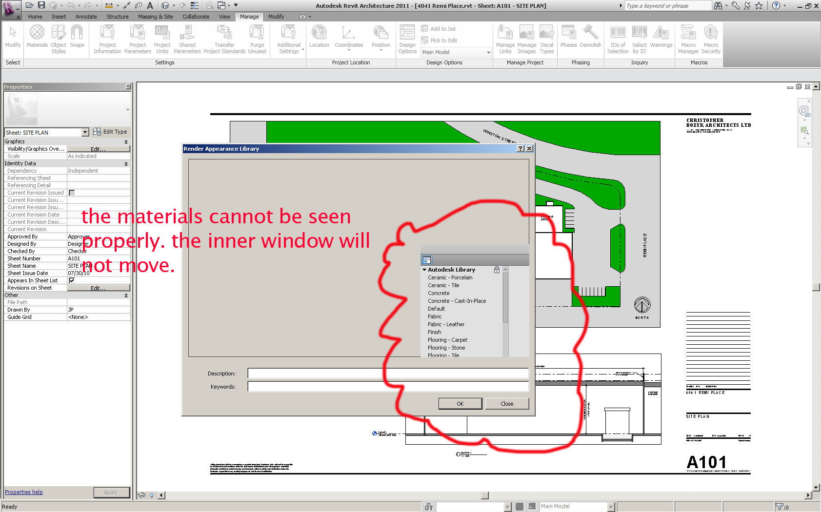821x512 pixels.
Task: Select Concrete - Cast-In-Place in library list
Action: [457, 301]
